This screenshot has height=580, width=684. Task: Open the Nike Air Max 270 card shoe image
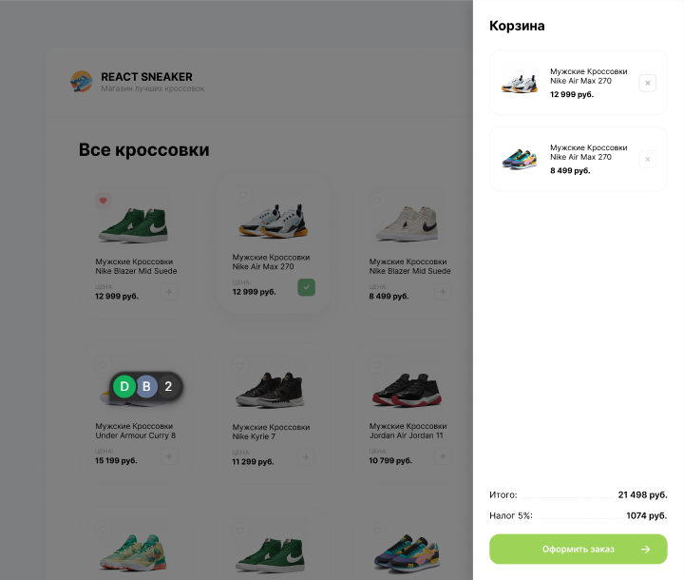(273, 221)
